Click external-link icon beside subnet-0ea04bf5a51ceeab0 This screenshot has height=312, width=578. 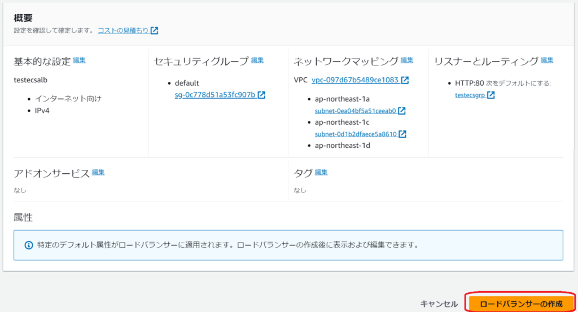pos(402,111)
